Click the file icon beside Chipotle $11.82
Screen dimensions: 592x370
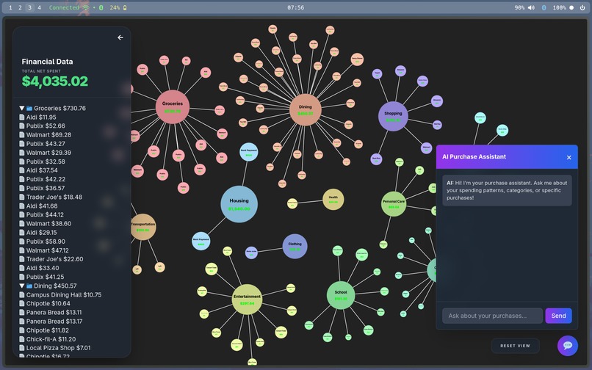coord(22,330)
